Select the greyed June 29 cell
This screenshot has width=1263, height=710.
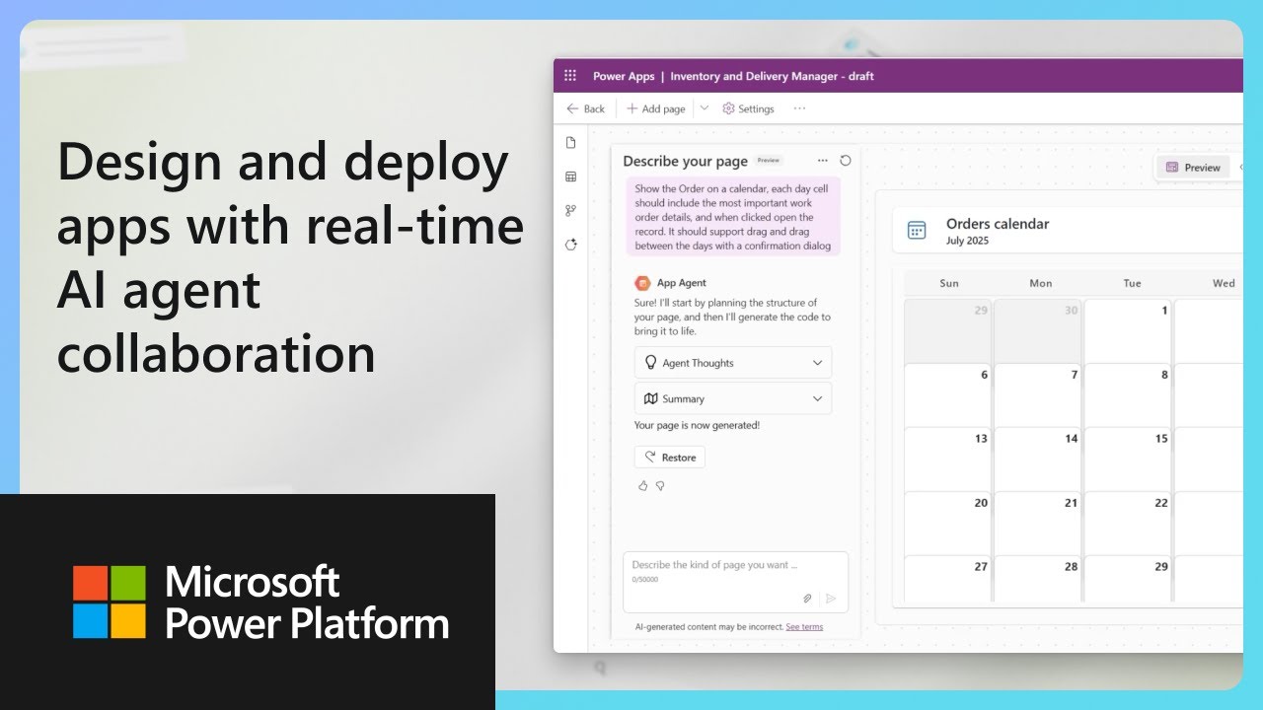[x=947, y=331]
